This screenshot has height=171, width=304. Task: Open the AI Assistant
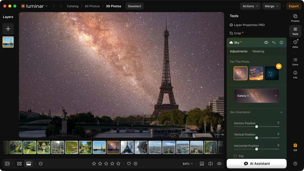point(256,163)
